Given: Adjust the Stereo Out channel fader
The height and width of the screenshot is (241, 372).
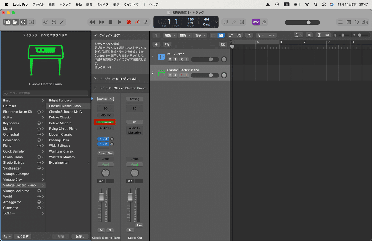Looking at the screenshot, I should (130, 197).
